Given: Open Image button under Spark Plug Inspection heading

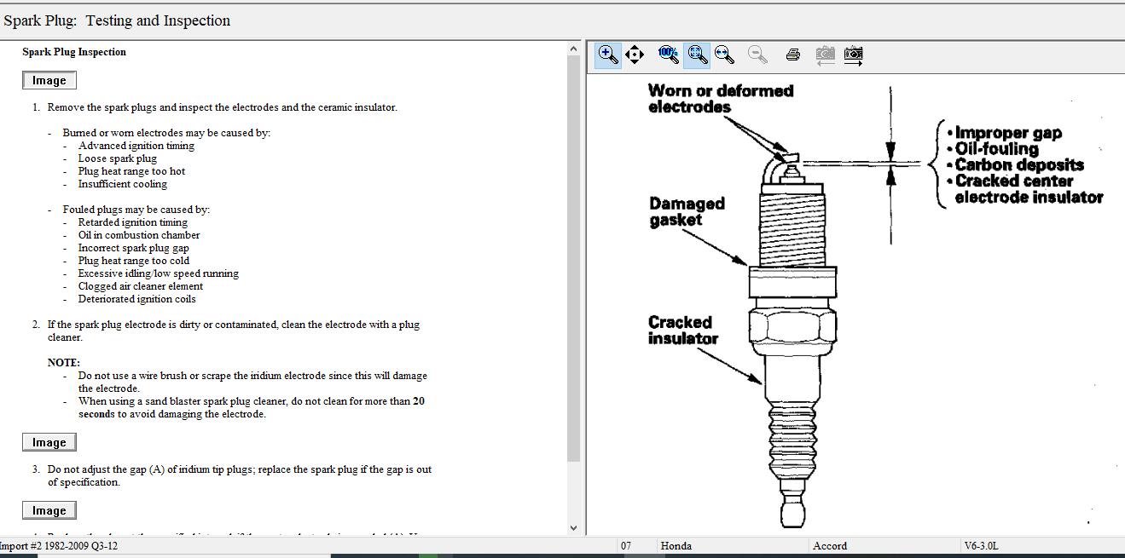Looking at the screenshot, I should 49,80.
